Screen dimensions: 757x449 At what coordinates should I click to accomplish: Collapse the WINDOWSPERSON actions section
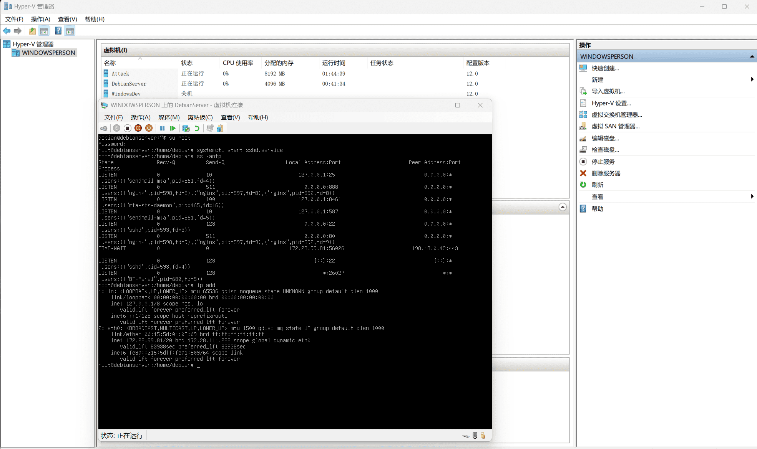point(752,56)
